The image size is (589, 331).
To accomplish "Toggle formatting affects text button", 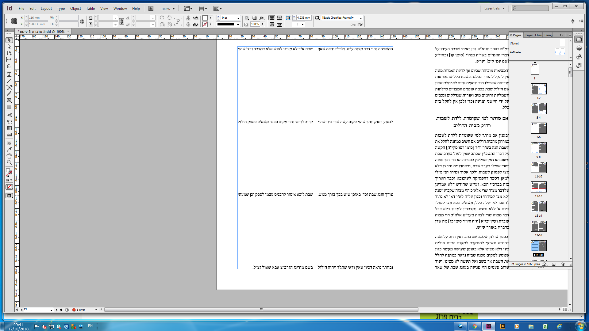I will (11, 180).
